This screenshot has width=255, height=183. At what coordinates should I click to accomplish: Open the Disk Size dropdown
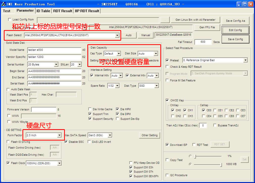[156, 54]
